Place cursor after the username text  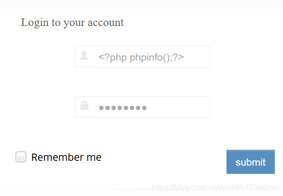click(x=185, y=58)
